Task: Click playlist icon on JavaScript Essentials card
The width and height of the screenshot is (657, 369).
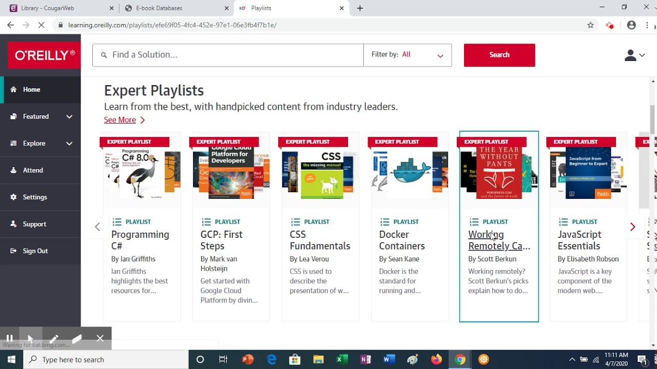Action: pos(564,222)
